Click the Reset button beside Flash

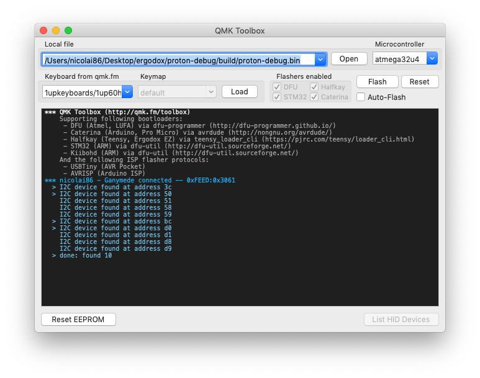(x=419, y=82)
